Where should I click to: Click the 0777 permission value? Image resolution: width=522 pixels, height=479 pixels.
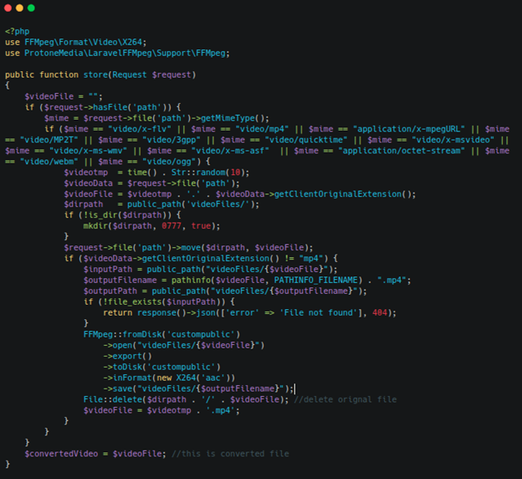click(x=171, y=226)
